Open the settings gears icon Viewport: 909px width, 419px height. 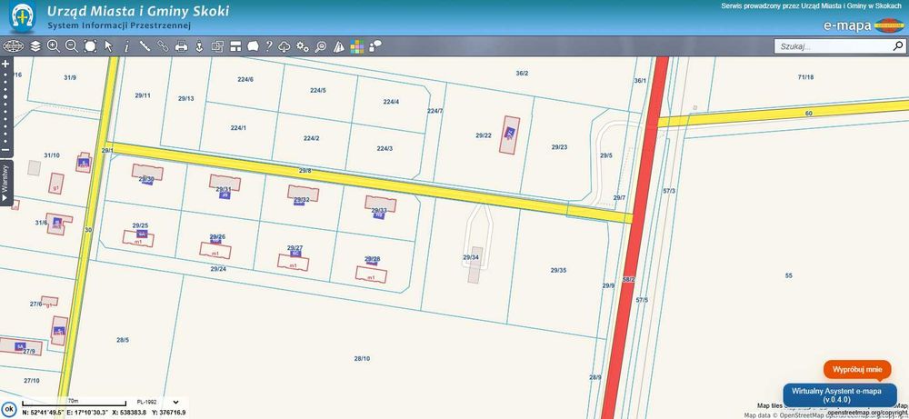[x=303, y=46]
